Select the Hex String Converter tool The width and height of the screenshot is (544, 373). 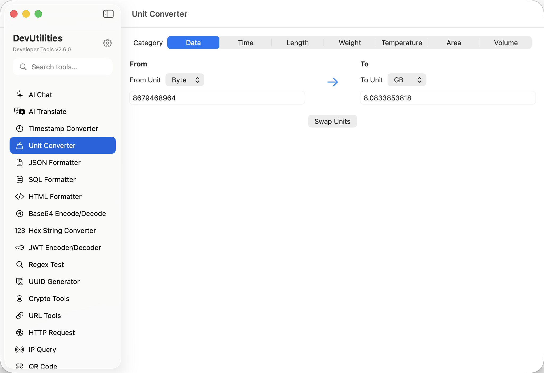click(x=62, y=231)
